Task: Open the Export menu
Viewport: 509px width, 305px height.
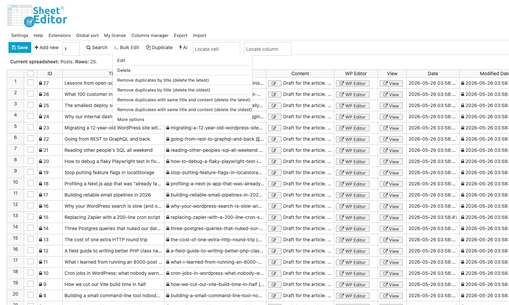Action: pos(181,35)
